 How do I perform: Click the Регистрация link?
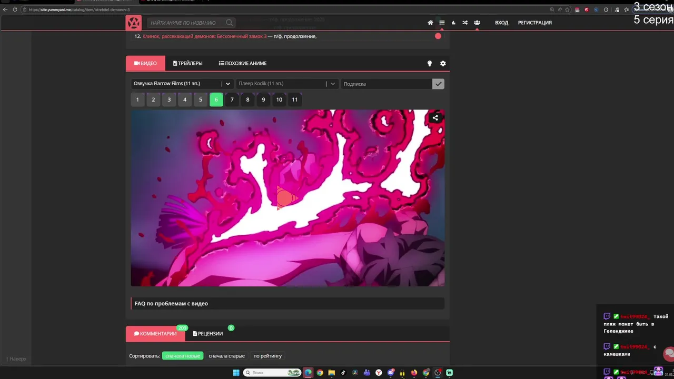point(535,23)
